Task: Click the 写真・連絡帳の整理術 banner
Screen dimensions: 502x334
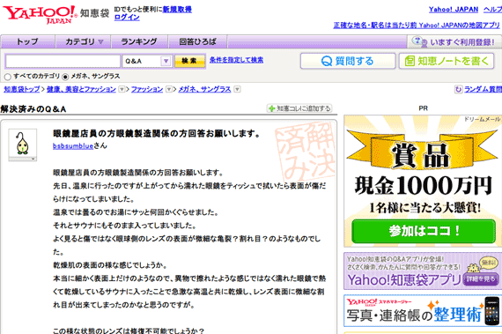Action: click(x=423, y=310)
